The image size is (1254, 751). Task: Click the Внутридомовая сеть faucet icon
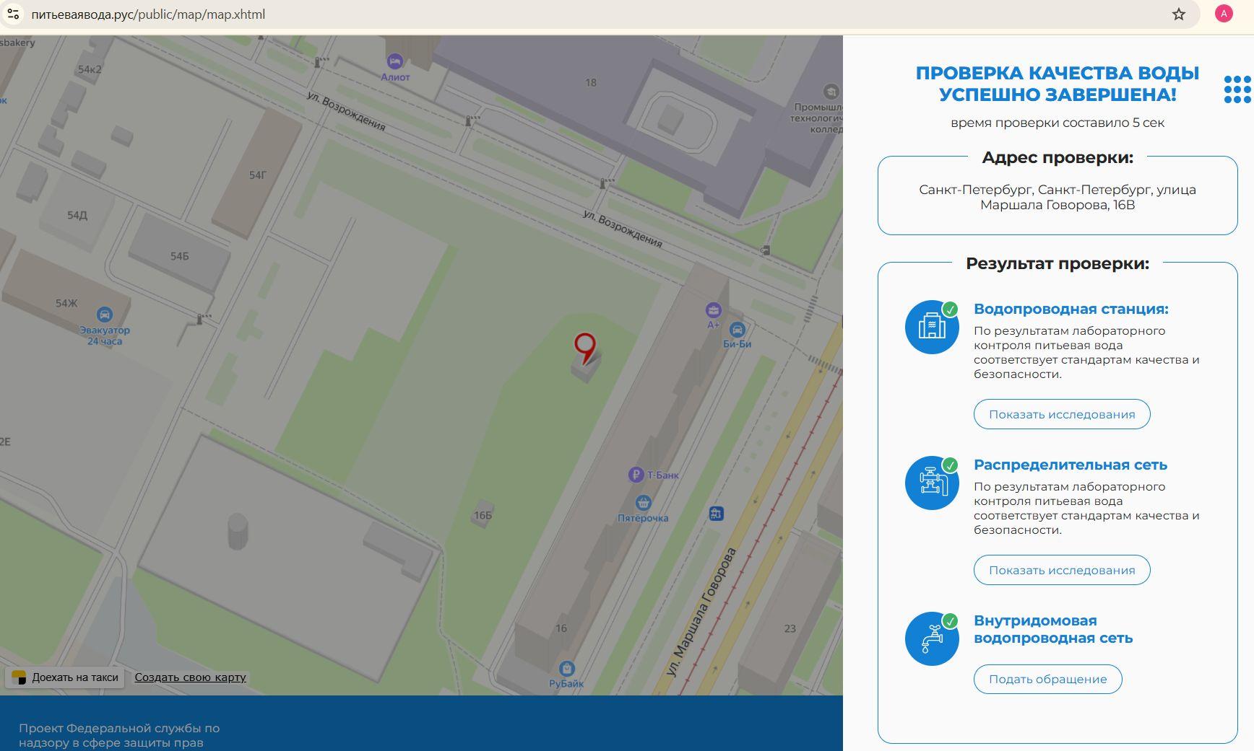tap(932, 638)
